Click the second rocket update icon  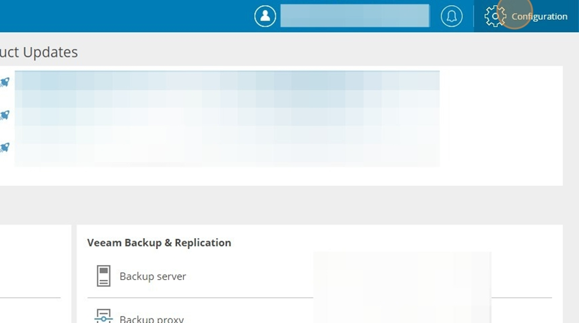pos(5,115)
